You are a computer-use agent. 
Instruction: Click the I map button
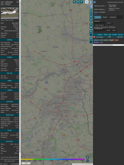tap(91, 35)
